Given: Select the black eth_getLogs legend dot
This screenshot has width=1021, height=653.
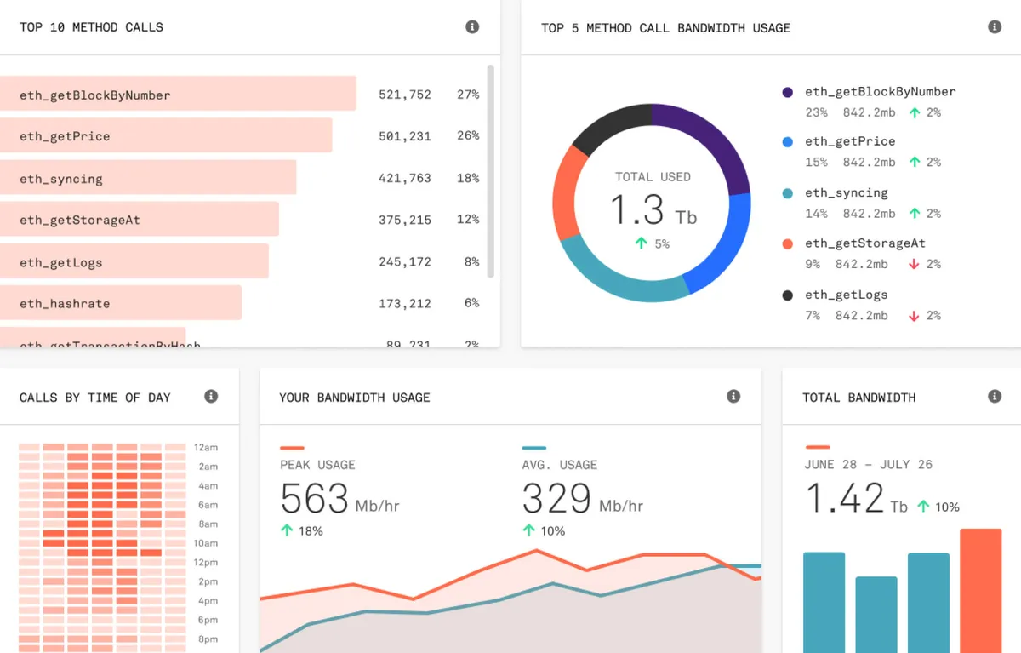Looking at the screenshot, I should (788, 295).
